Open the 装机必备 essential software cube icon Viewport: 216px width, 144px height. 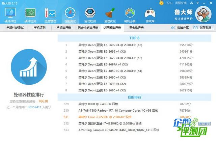coord(130,15)
